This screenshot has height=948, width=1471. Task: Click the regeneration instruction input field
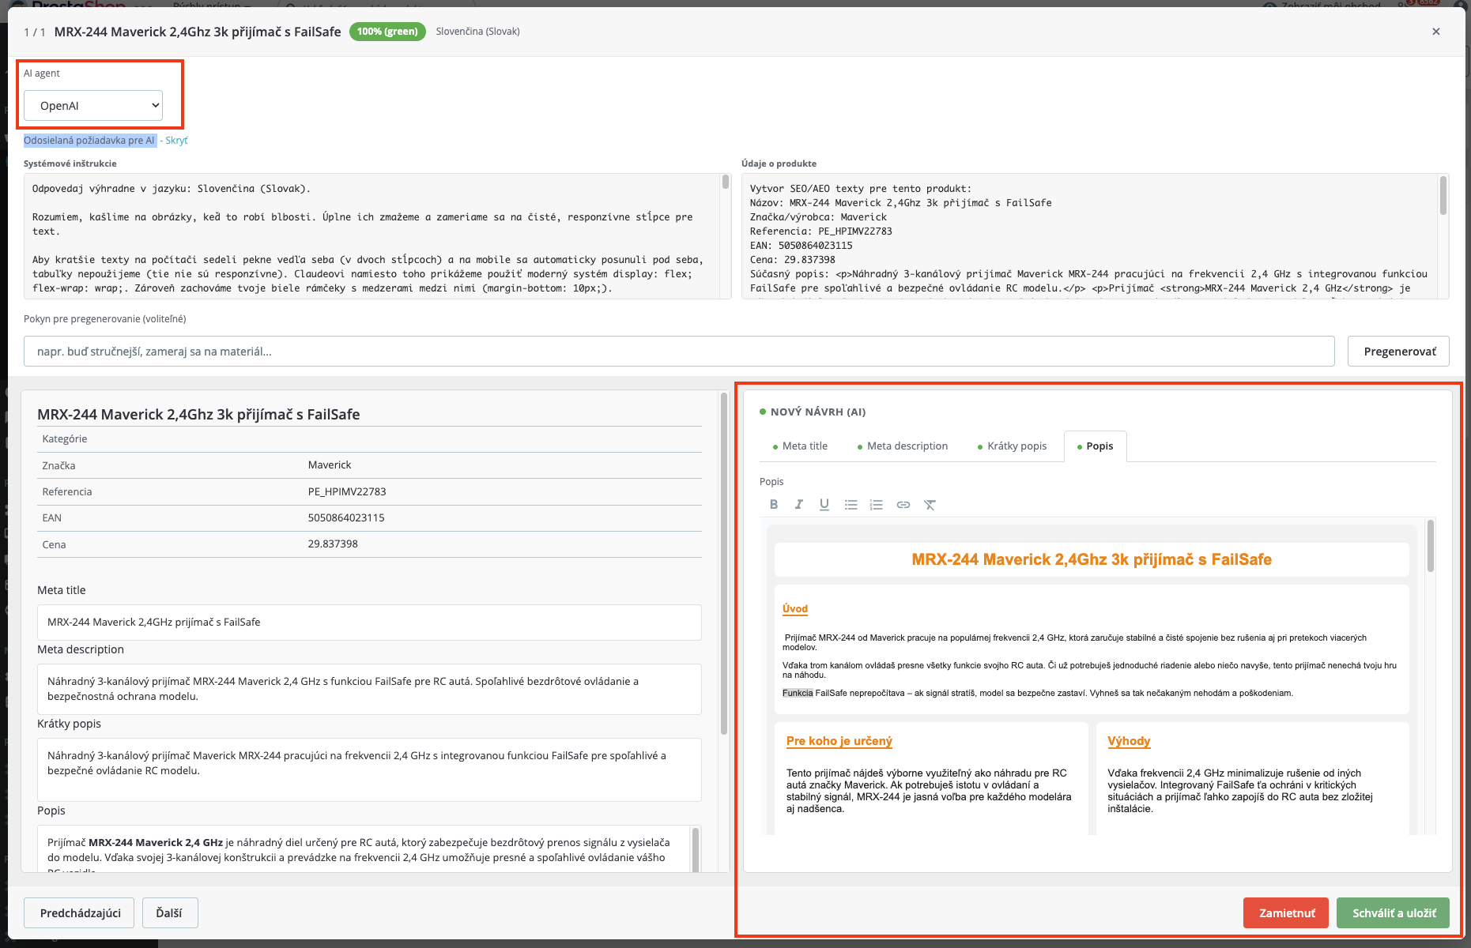coord(679,352)
